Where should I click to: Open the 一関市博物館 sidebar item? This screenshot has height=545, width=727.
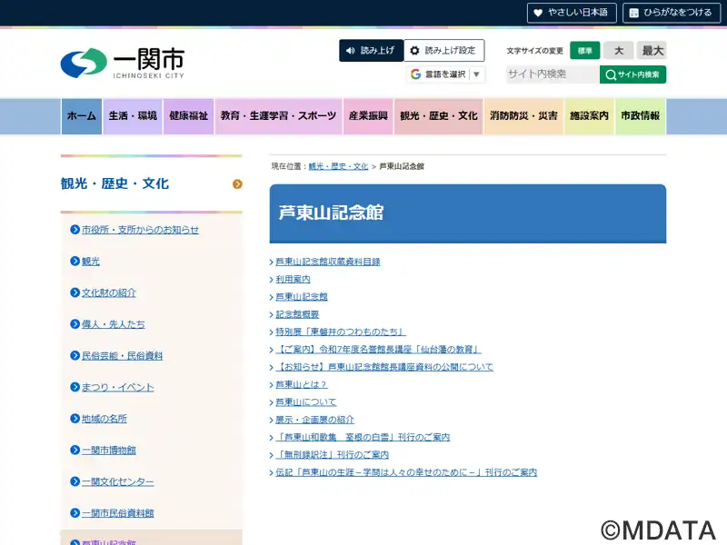(108, 451)
